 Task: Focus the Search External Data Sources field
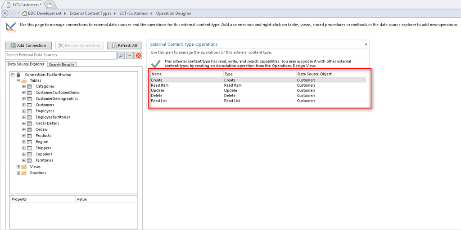click(61, 55)
